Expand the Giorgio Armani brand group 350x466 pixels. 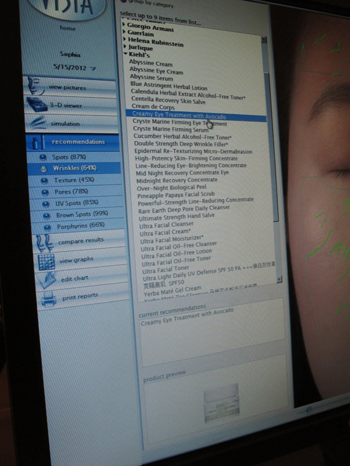pos(124,24)
